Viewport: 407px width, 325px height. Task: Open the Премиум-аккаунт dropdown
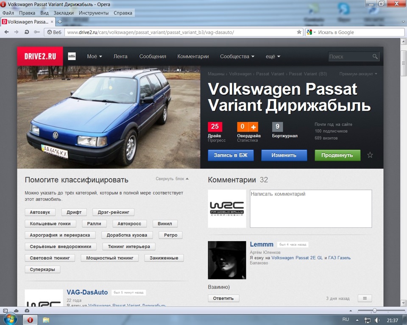[358, 74]
